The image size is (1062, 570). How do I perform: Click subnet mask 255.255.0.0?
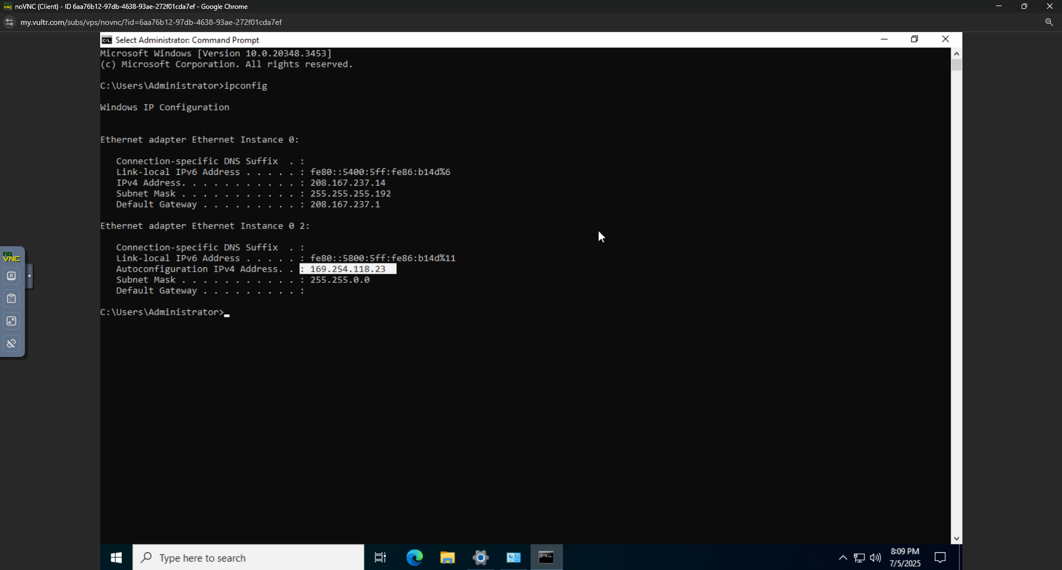tap(340, 280)
